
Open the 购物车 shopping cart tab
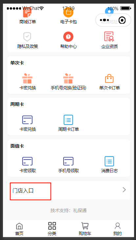[x=85, y=229]
